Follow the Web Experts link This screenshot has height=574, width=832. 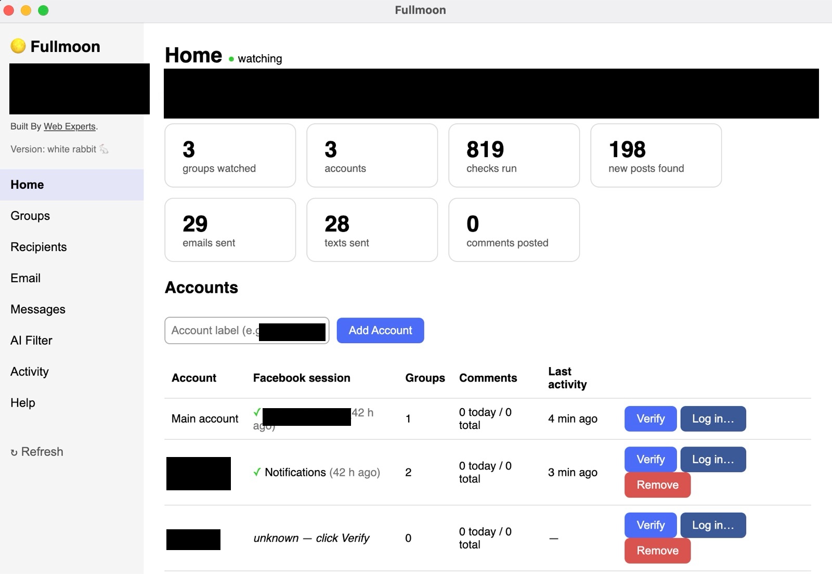click(x=70, y=126)
